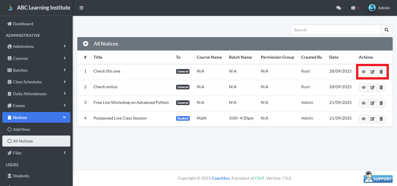The height and width of the screenshot is (186, 397).
Task: View the 'Check notice' entry
Action: tap(364, 87)
